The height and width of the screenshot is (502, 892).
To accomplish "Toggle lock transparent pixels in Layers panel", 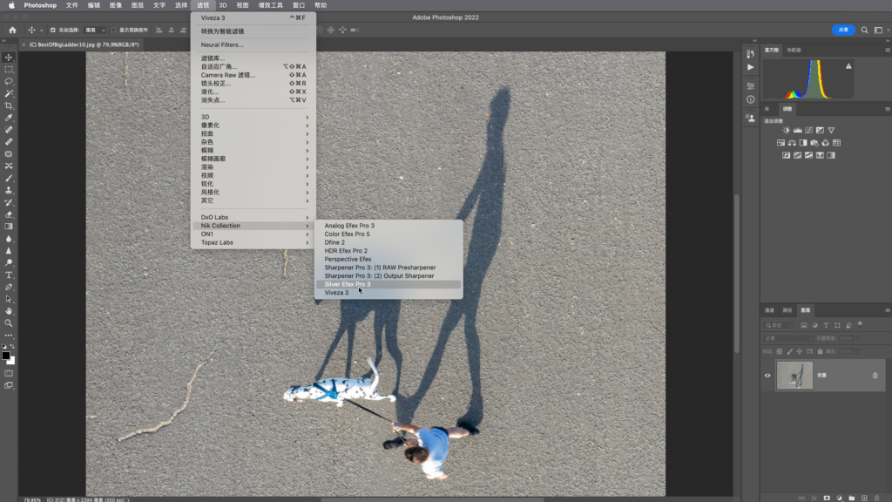I will tap(780, 352).
